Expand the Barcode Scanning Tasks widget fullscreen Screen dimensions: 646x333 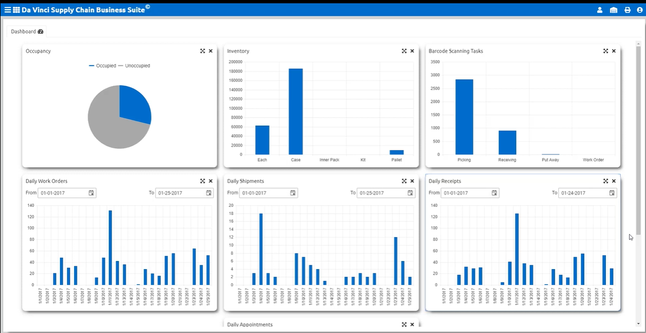[x=605, y=51]
